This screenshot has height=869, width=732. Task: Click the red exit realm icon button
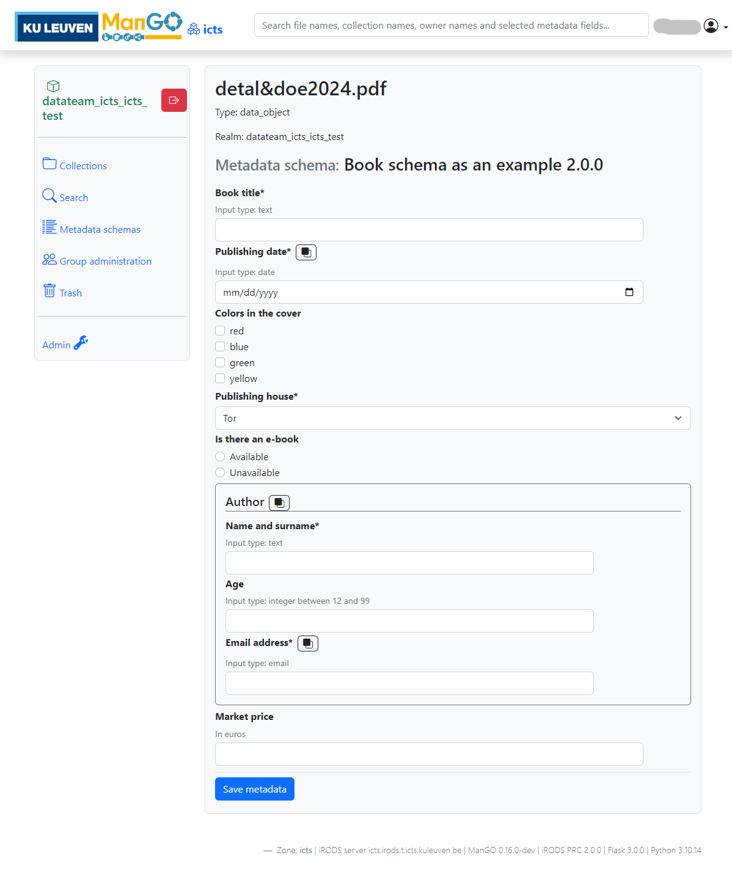(174, 100)
